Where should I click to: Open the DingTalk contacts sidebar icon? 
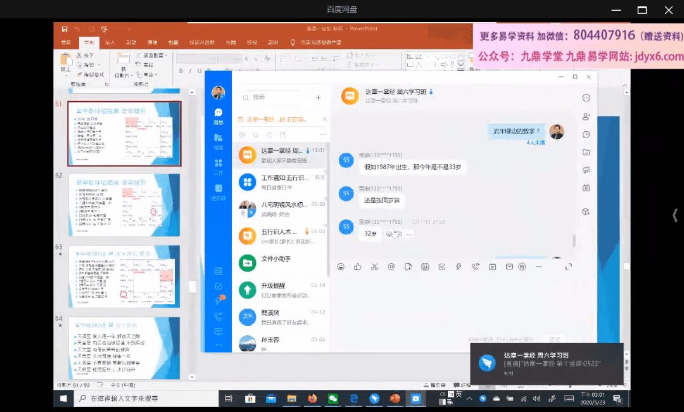218,189
